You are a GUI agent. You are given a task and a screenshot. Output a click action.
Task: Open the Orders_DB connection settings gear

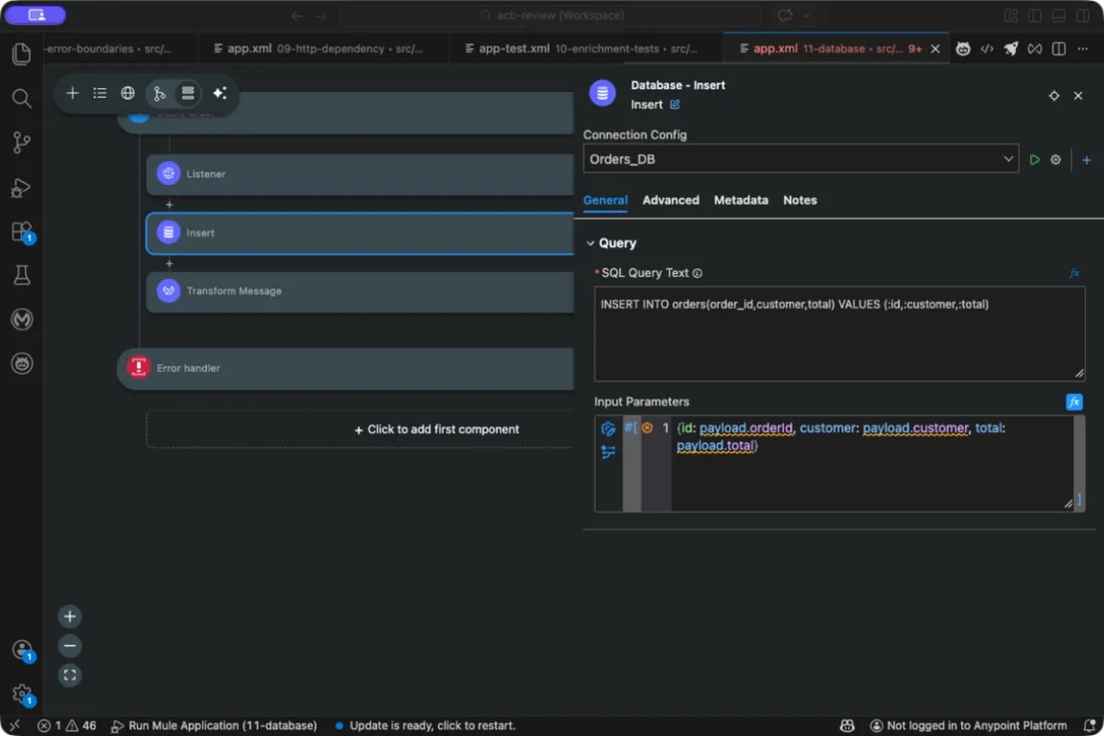coord(1055,160)
